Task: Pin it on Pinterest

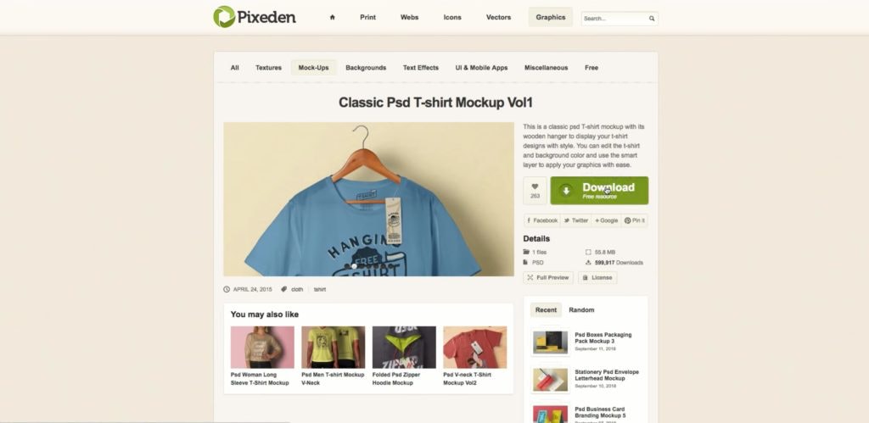Action: [635, 220]
